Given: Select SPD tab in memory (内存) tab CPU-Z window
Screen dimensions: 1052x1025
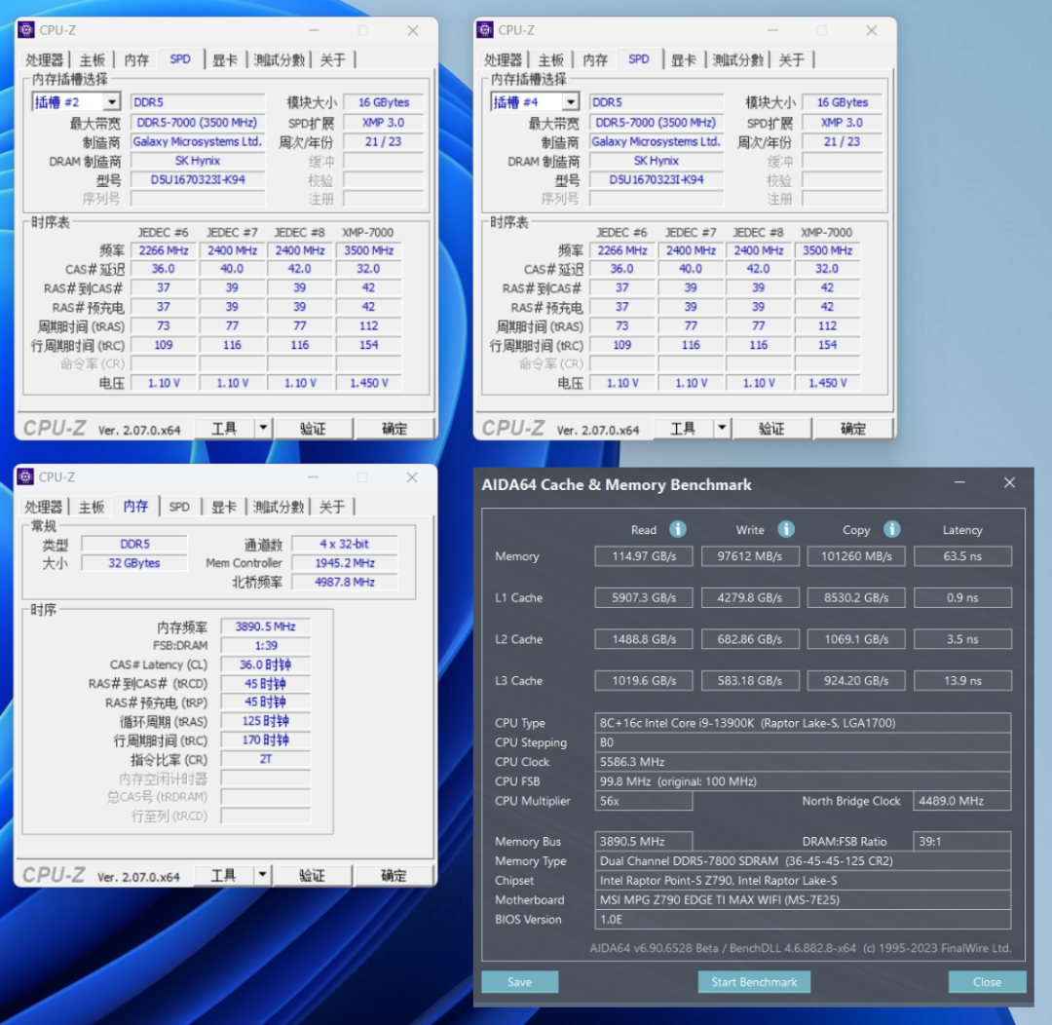Looking at the screenshot, I should pyautogui.click(x=179, y=507).
